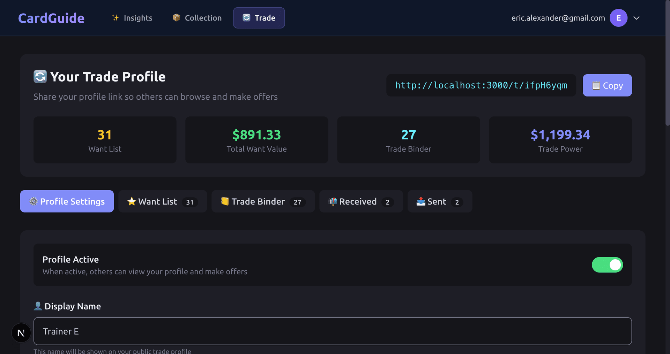This screenshot has width=670, height=354.
Task: Click inside the Display Name field
Action: coord(333,331)
